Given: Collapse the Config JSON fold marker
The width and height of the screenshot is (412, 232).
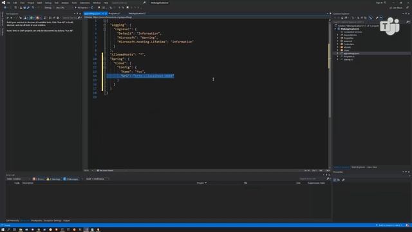Looking at the screenshot, I should [x=105, y=67].
